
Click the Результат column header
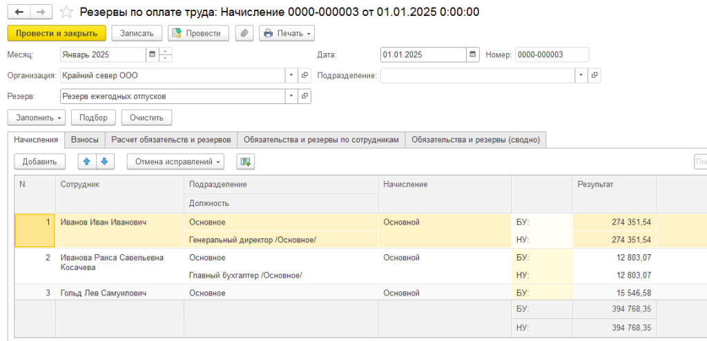614,194
